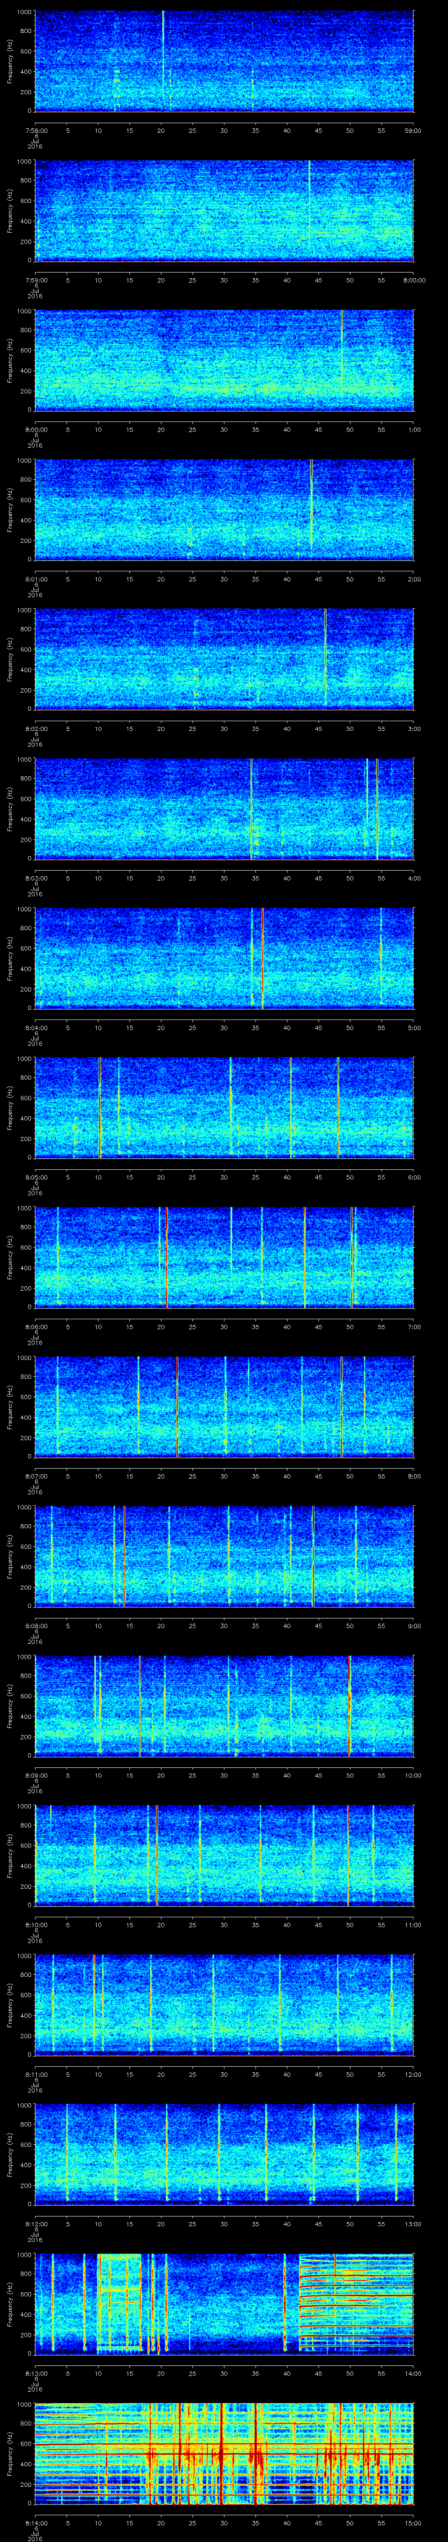Click the 3:00 end time label
Screen dimensions: 448x2542
[x=413, y=728]
